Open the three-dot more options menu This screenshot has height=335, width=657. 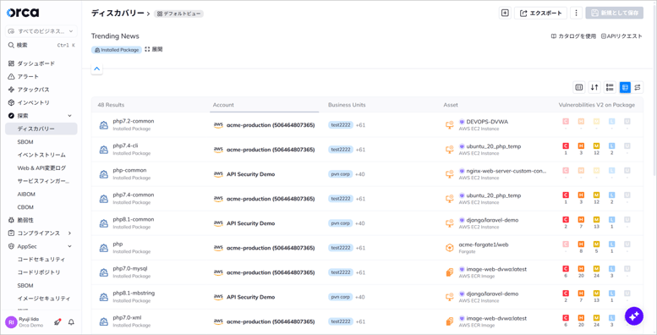tap(576, 13)
